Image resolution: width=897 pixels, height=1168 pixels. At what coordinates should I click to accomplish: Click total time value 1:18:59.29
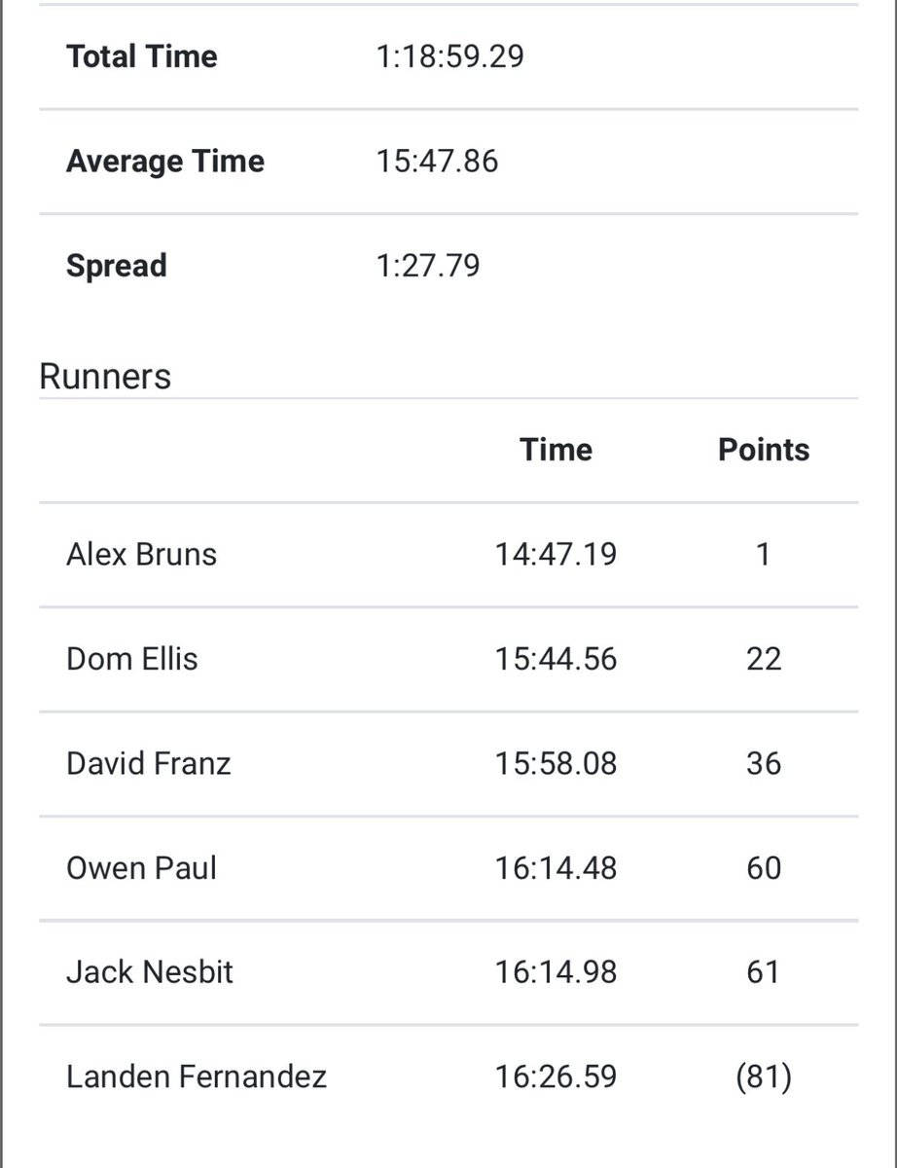pyautogui.click(x=449, y=56)
